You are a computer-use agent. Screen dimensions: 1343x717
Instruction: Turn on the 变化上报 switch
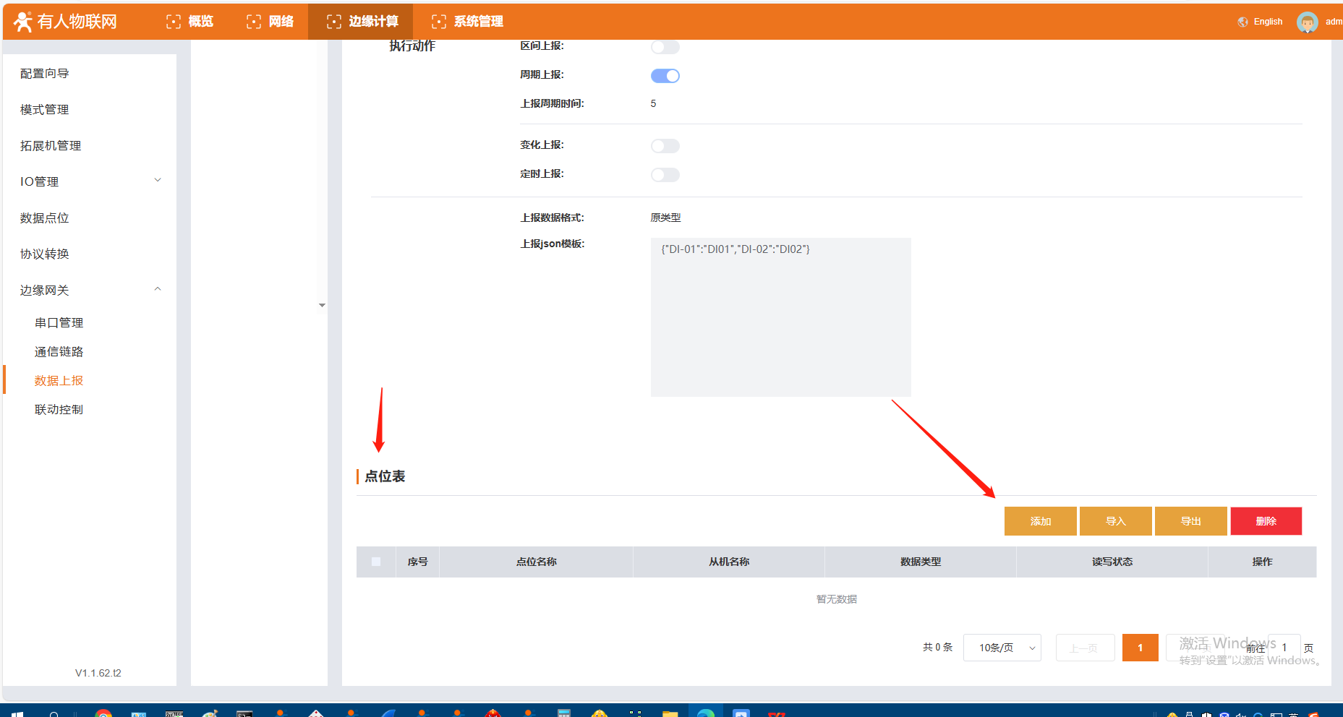pos(665,146)
